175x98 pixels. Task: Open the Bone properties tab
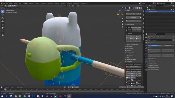[x=146, y=64]
